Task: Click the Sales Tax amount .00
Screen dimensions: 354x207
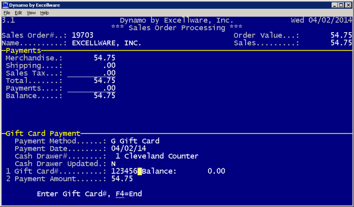Action: (109, 73)
